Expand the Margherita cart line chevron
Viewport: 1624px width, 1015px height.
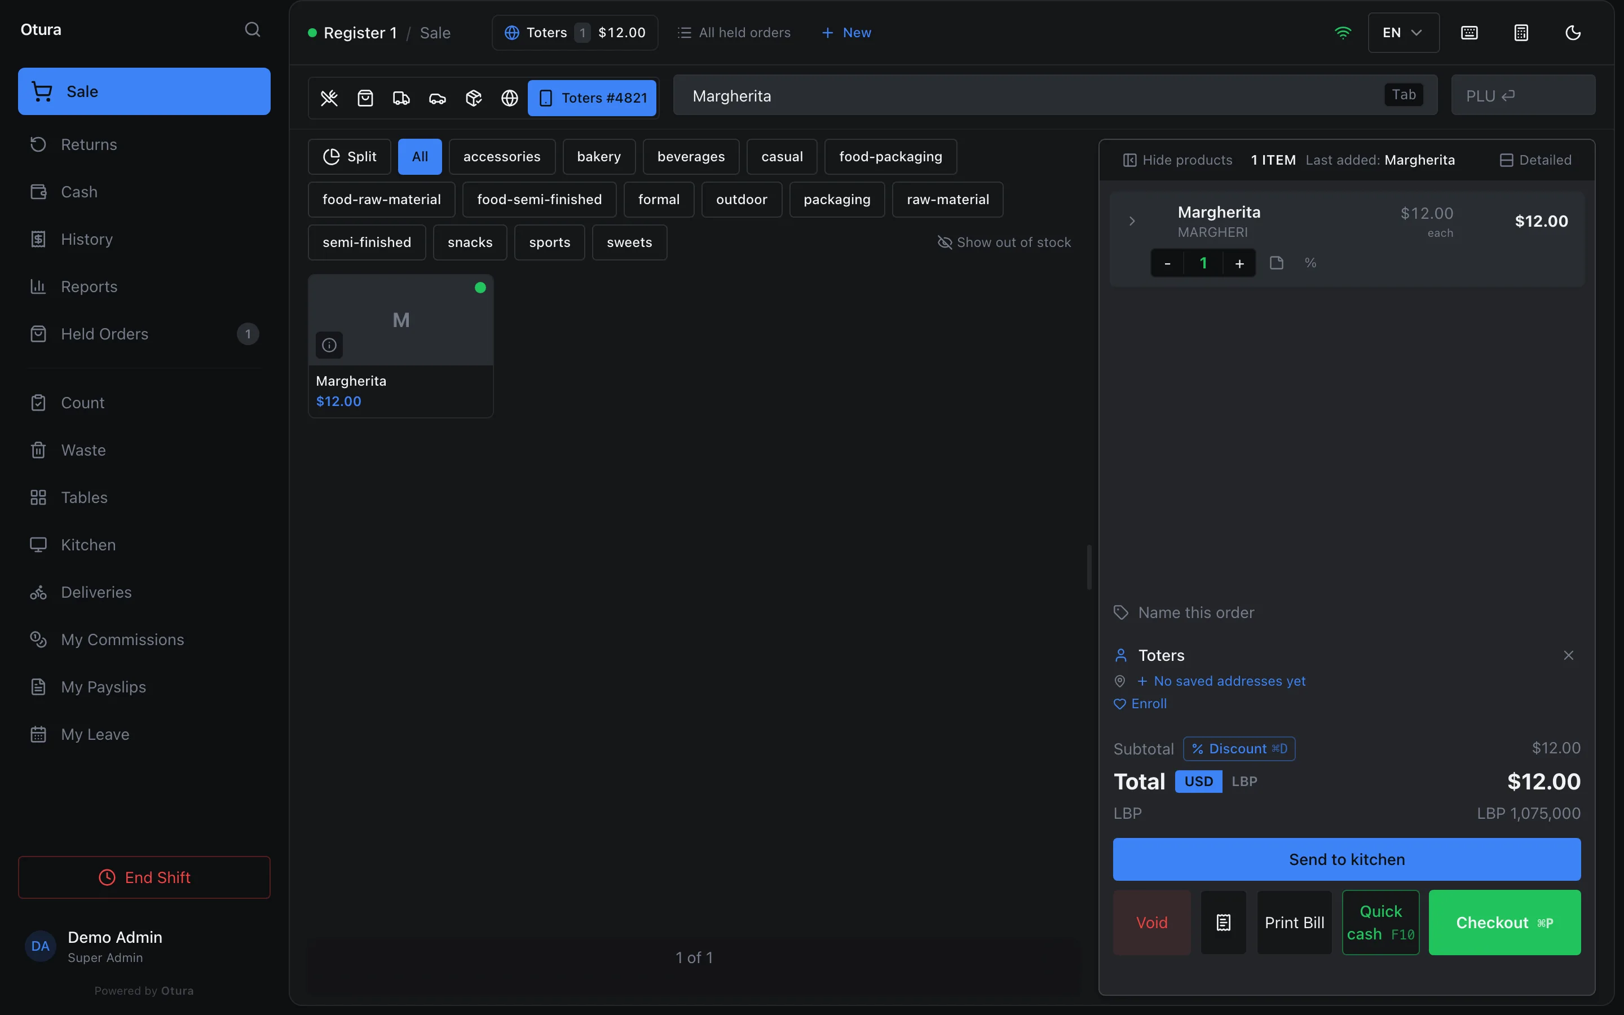tap(1132, 221)
